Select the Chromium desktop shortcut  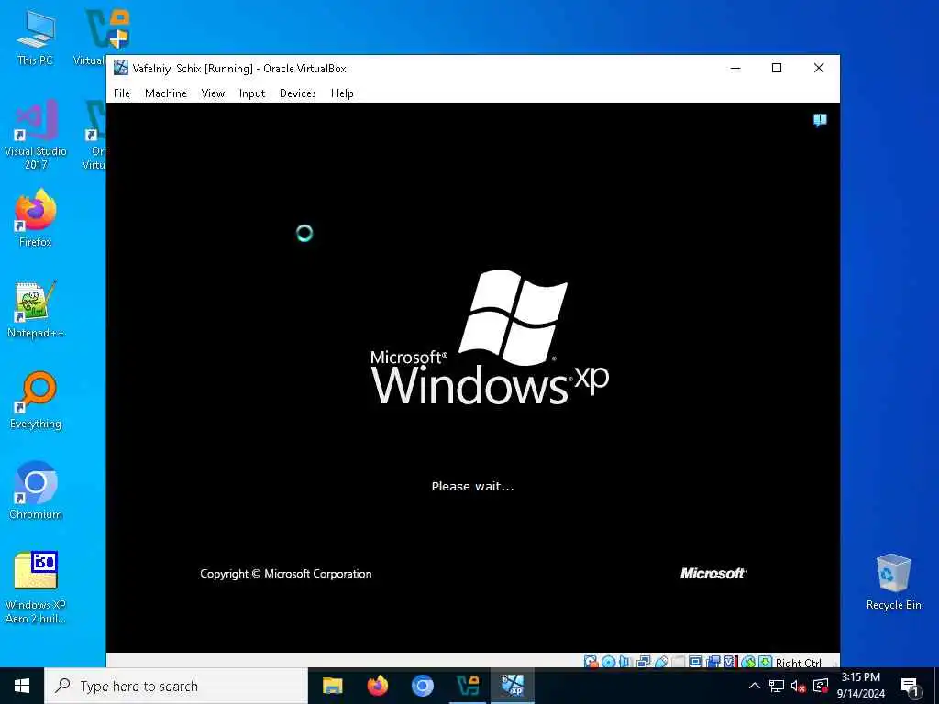[x=36, y=490]
